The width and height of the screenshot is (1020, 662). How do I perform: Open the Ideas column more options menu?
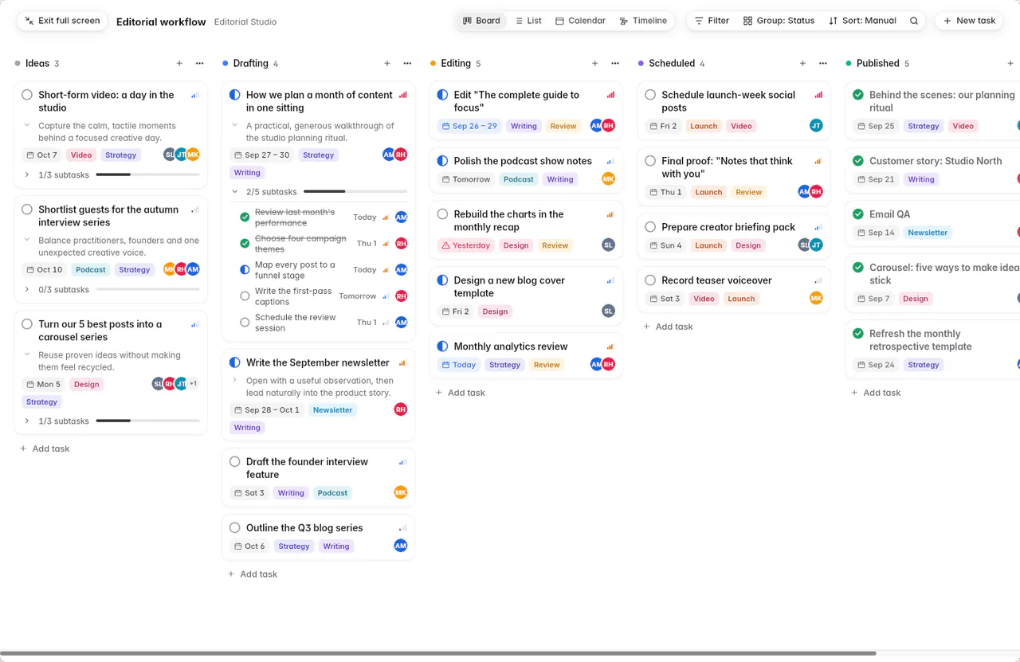pos(199,64)
